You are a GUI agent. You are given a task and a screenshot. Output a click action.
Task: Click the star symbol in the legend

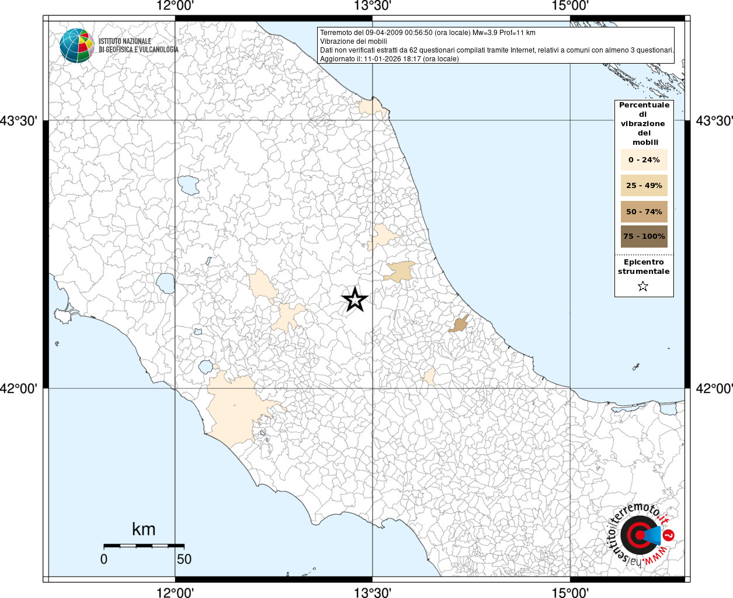coord(643,286)
